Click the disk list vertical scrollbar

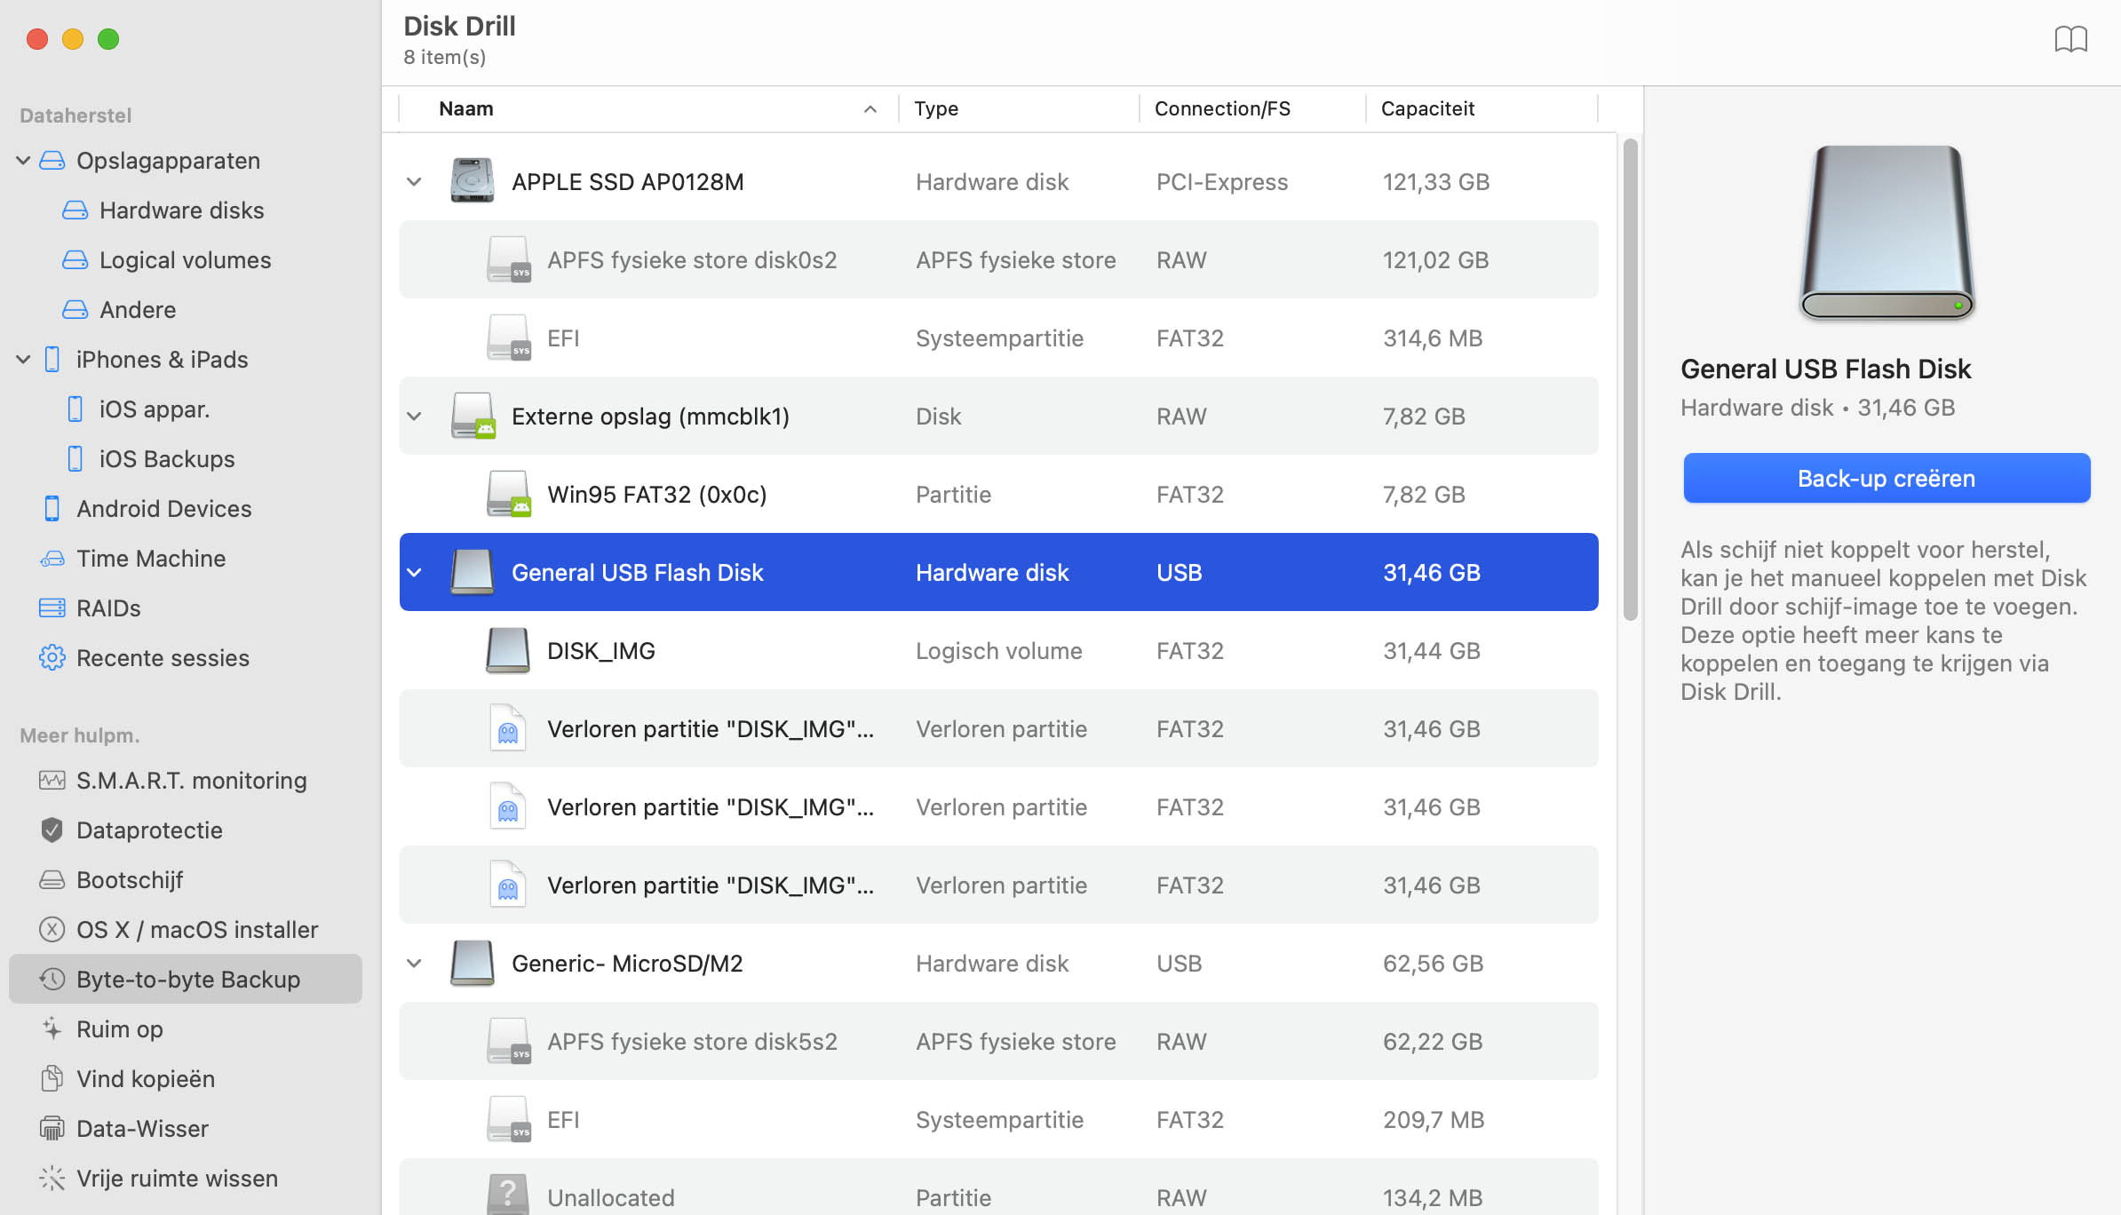(1630, 379)
